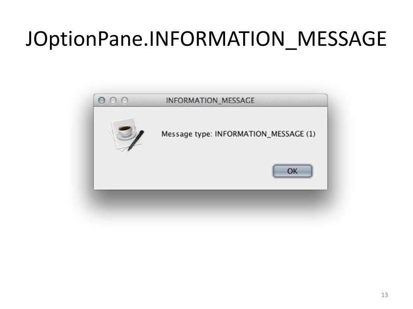
Task: Close the INFORMATION_MESSAGE dialog window
Action: (102, 100)
